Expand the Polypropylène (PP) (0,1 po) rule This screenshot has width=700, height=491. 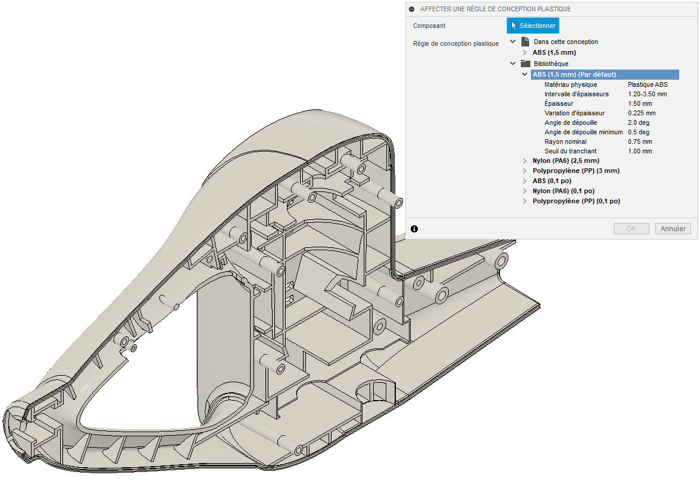524,202
